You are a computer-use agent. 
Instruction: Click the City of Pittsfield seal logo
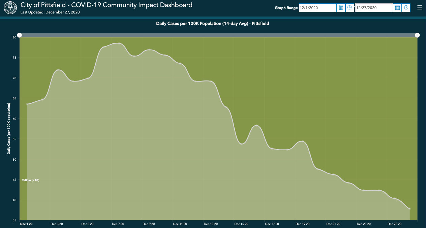pos(10,7)
